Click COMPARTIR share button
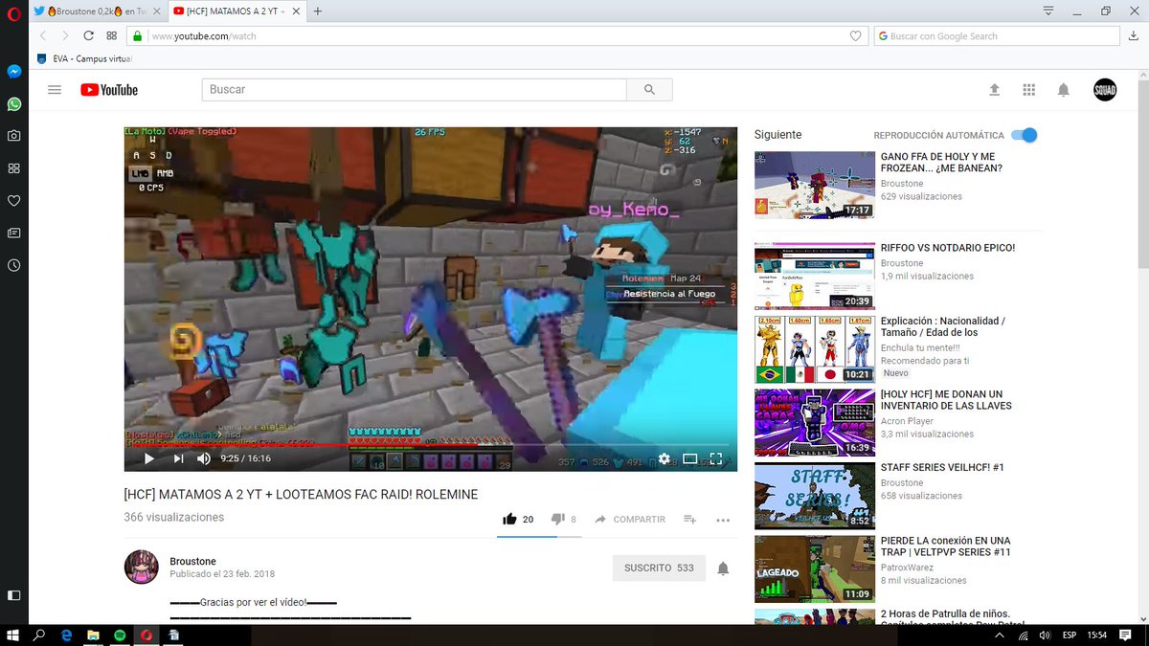This screenshot has width=1149, height=646. coord(629,519)
